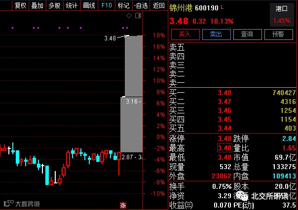
Task: Click the 3.48 price label on chart
Action: click(110, 38)
